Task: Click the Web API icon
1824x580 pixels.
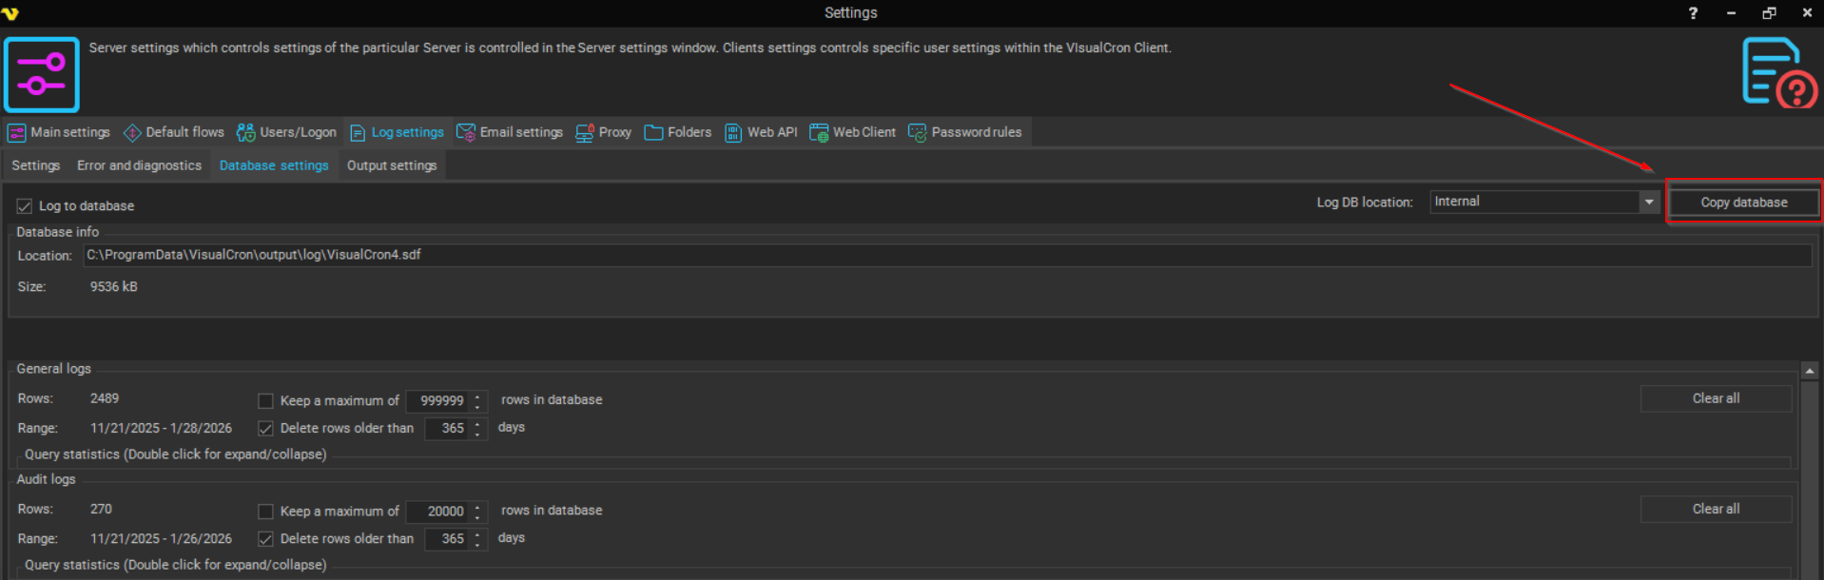Action: click(733, 133)
